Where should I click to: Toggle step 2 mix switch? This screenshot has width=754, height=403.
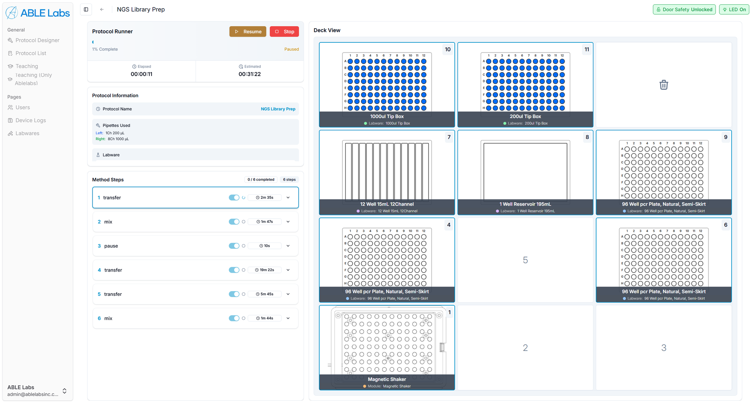pyautogui.click(x=234, y=222)
